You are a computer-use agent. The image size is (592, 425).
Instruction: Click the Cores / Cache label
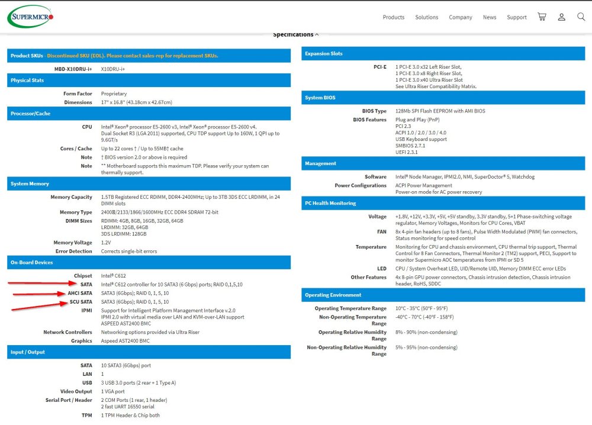pos(76,149)
